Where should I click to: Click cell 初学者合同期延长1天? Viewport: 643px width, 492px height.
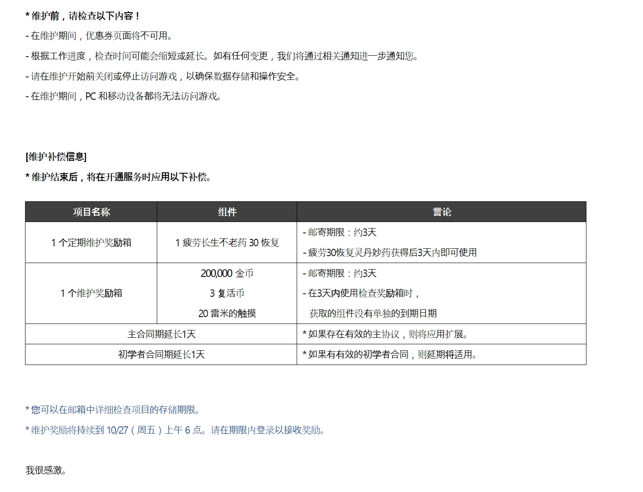tap(161, 354)
